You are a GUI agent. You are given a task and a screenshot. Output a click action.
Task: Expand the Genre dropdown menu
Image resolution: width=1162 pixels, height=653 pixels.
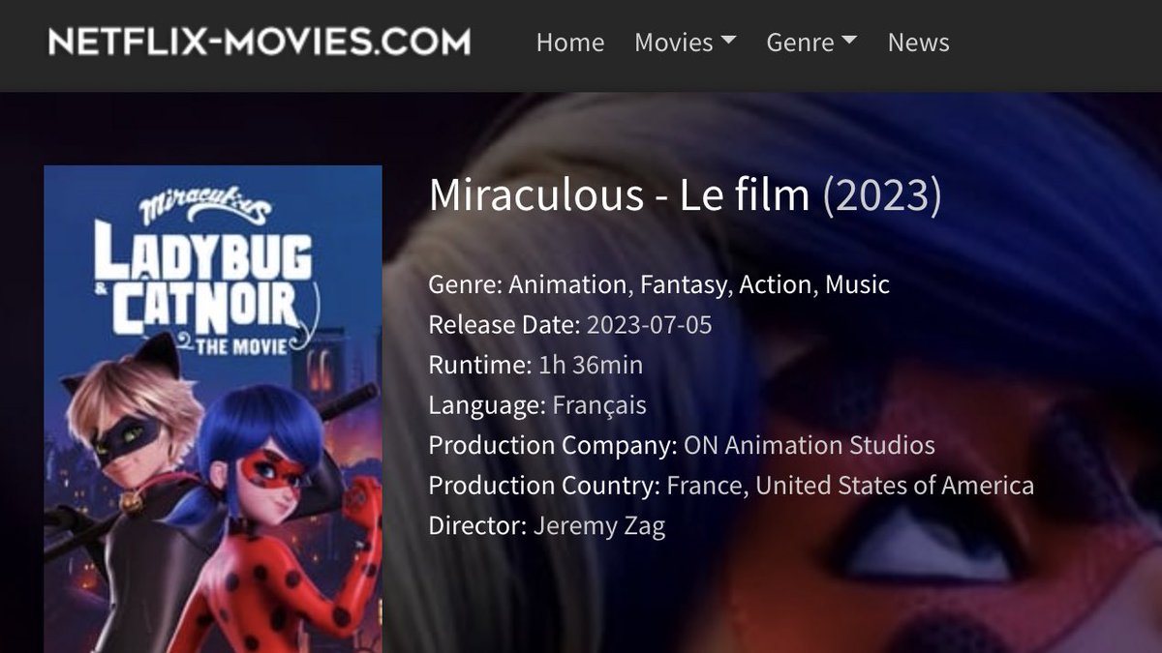click(x=811, y=43)
